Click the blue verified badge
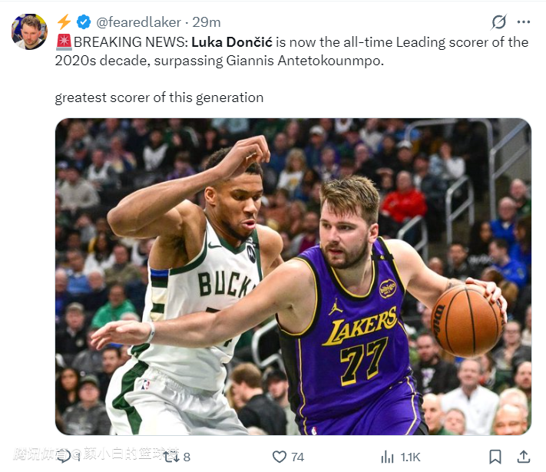 tap(84, 22)
